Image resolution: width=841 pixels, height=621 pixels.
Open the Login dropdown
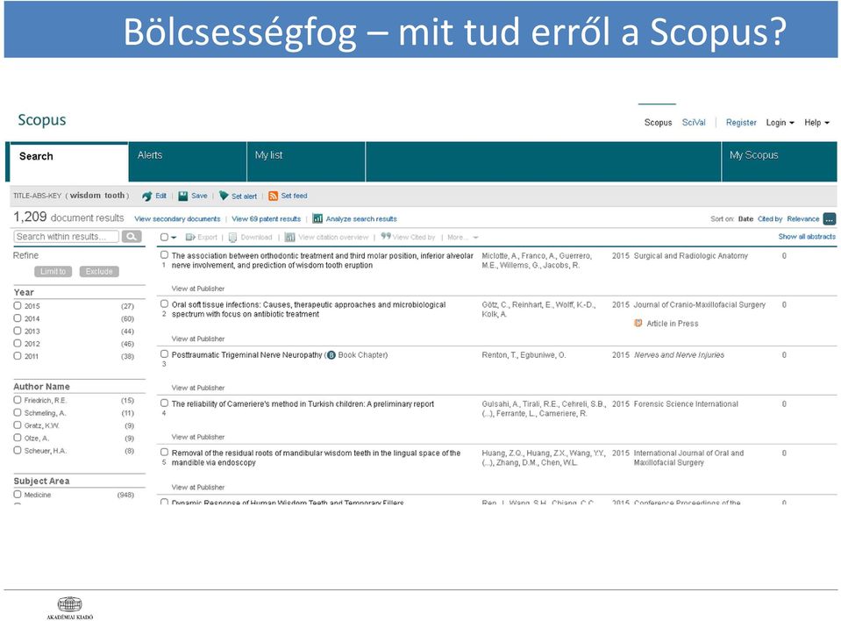780,122
